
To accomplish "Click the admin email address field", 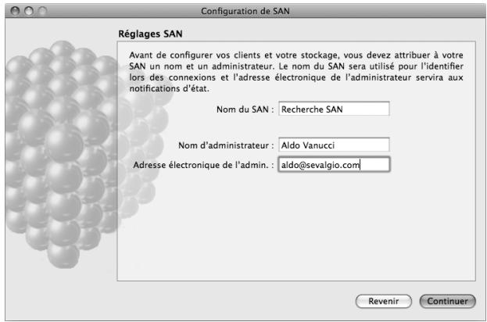I will tap(334, 165).
